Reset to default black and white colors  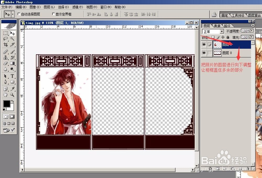4,110
